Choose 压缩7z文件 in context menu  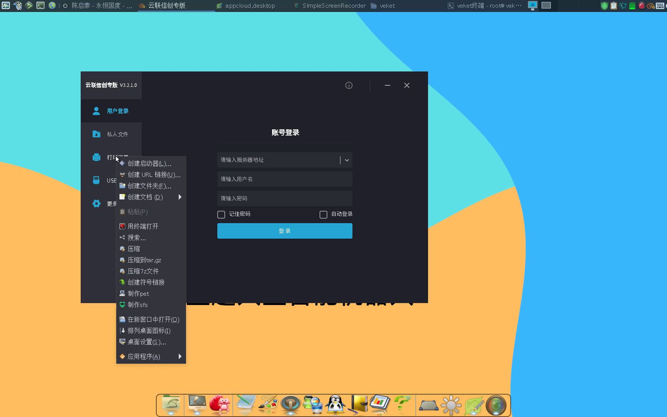pyautogui.click(x=151, y=271)
